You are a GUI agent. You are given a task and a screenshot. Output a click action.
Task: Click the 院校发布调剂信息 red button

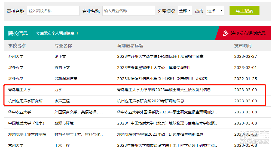coord(244,33)
